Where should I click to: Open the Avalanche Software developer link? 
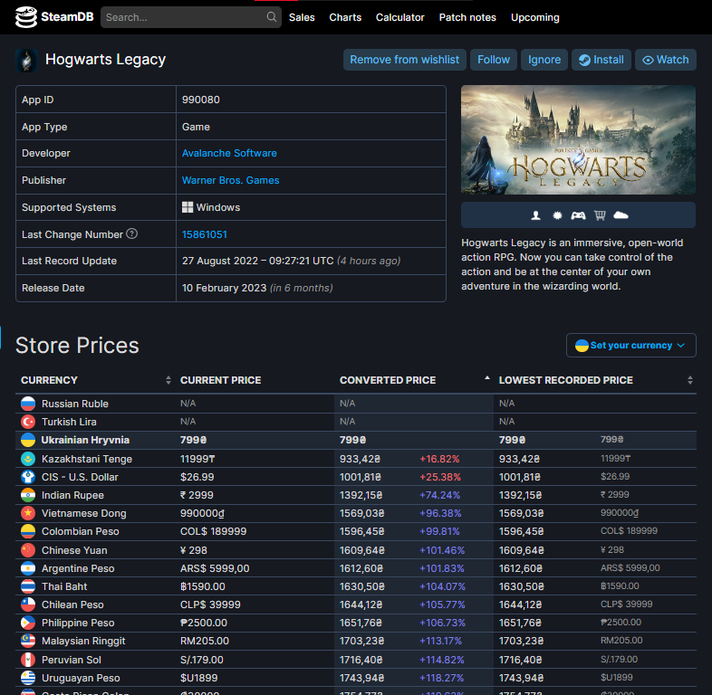point(229,153)
